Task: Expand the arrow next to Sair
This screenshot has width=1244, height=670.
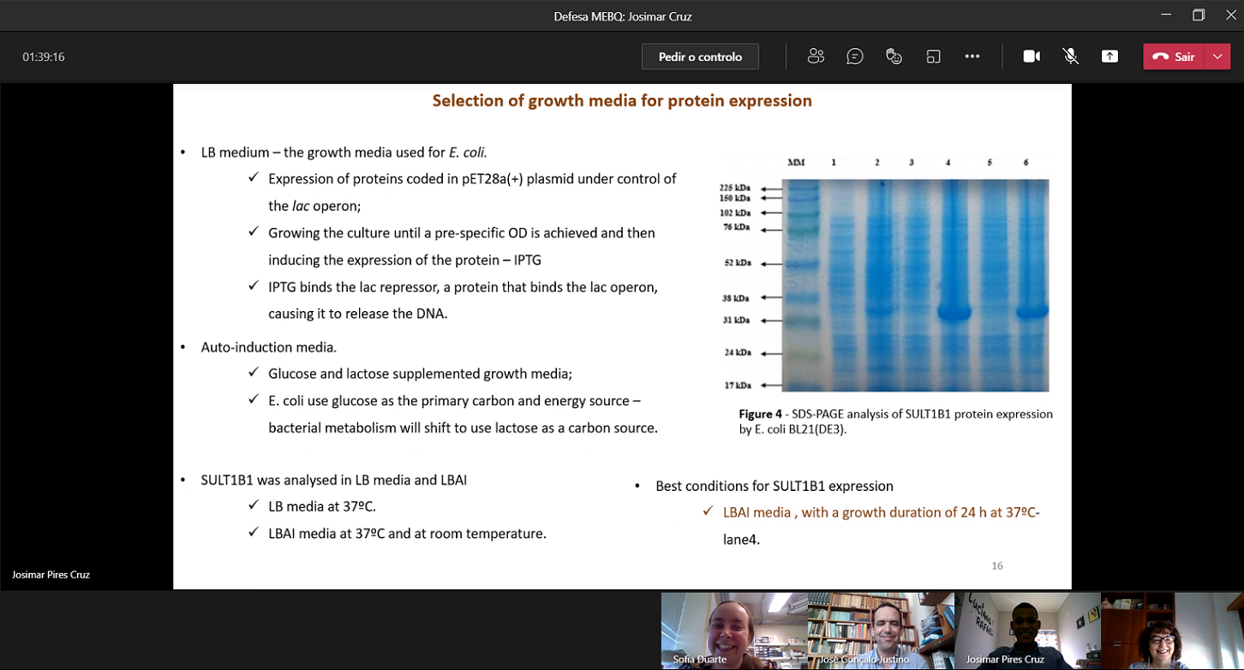Action: tap(1217, 57)
